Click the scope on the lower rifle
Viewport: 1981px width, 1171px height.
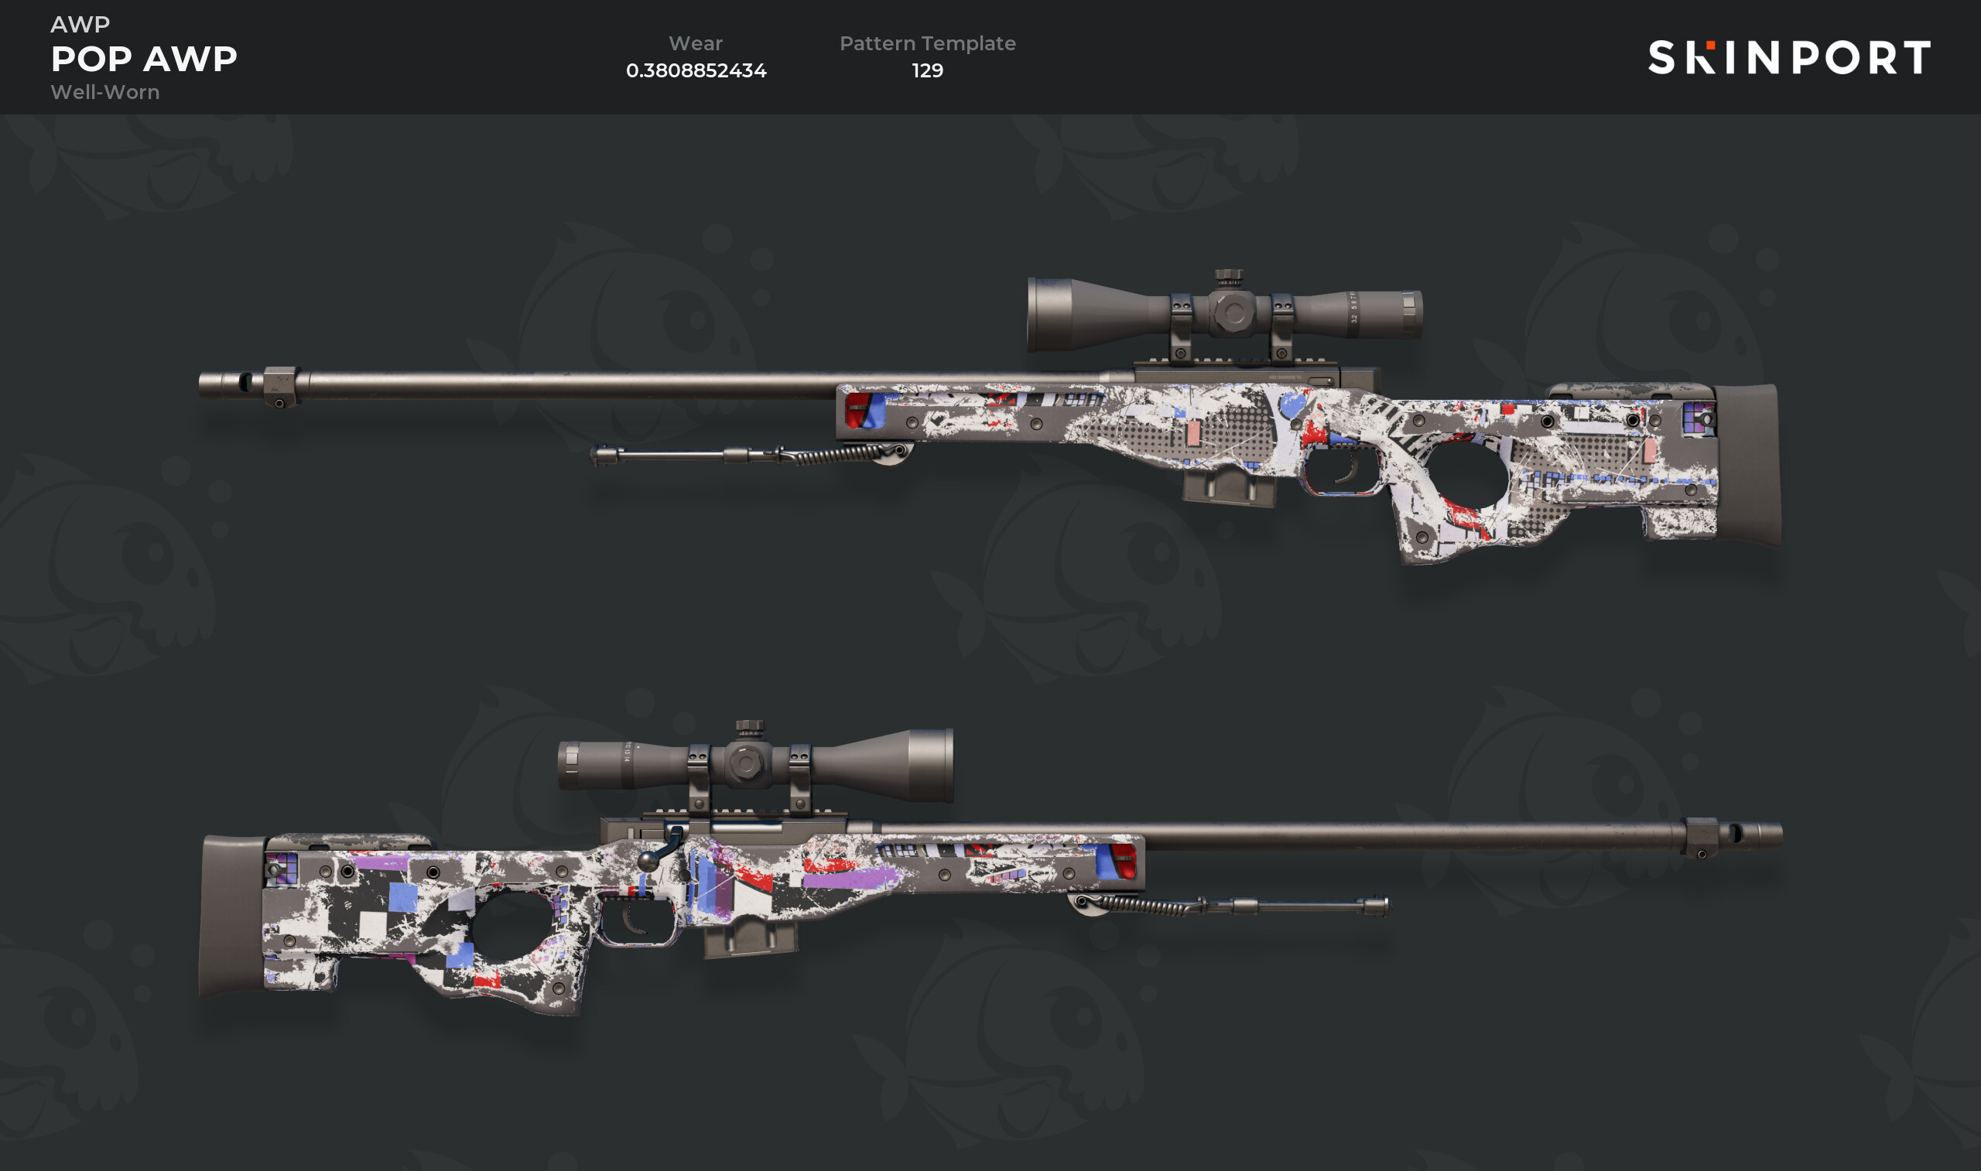(x=755, y=765)
